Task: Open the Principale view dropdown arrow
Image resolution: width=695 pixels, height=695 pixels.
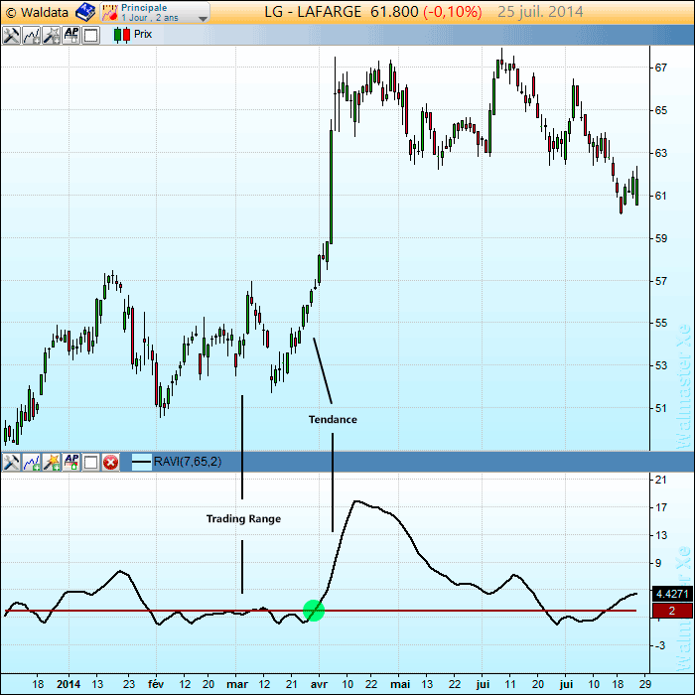Action: coord(203,19)
